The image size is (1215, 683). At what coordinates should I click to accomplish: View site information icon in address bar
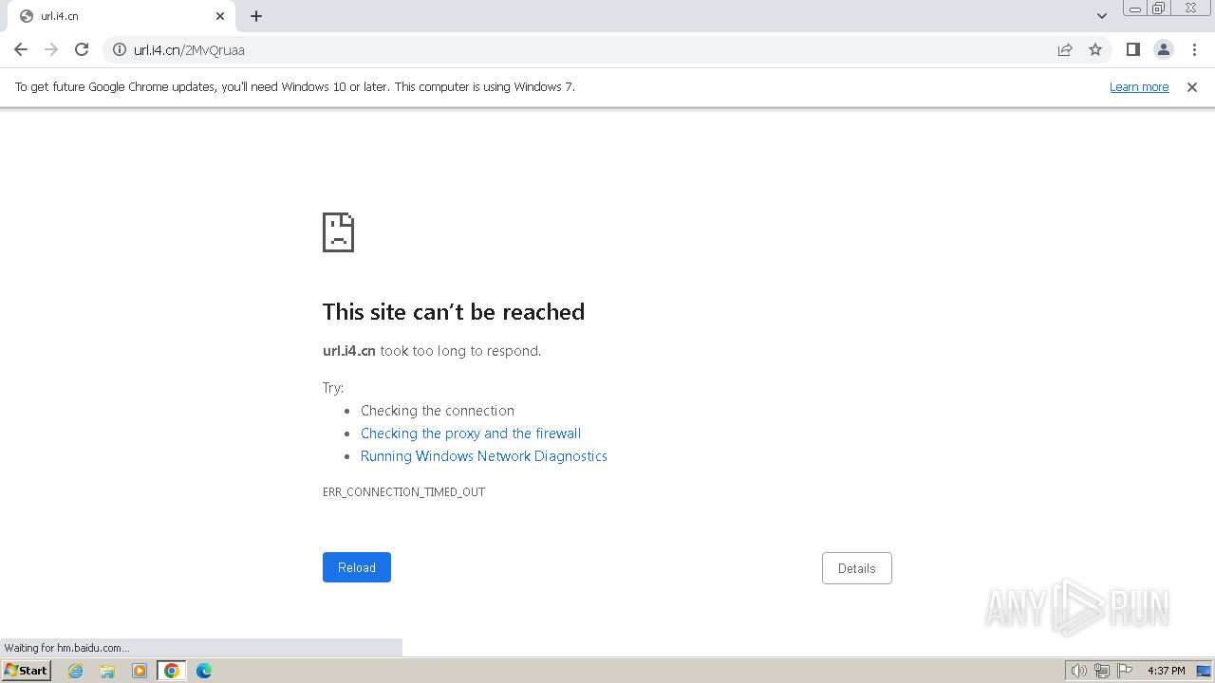point(120,50)
